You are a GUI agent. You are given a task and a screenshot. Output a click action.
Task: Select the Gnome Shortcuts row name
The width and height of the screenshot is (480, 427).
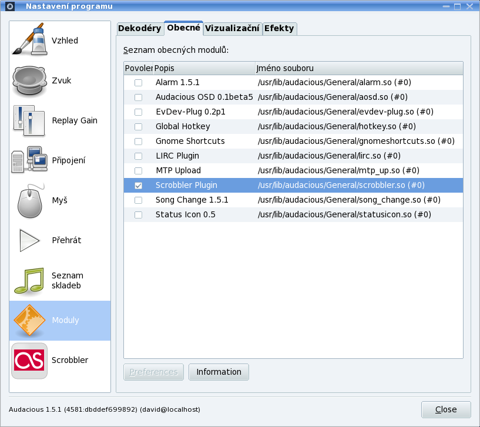190,141
